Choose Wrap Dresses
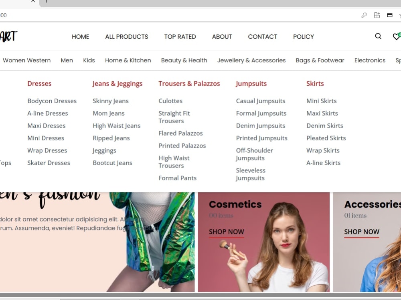 pos(47,150)
